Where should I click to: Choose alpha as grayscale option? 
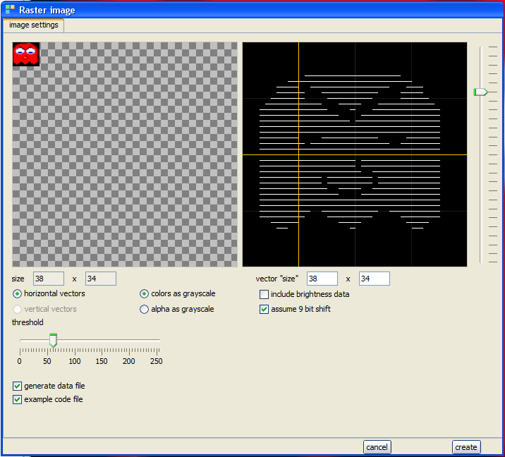(x=145, y=309)
